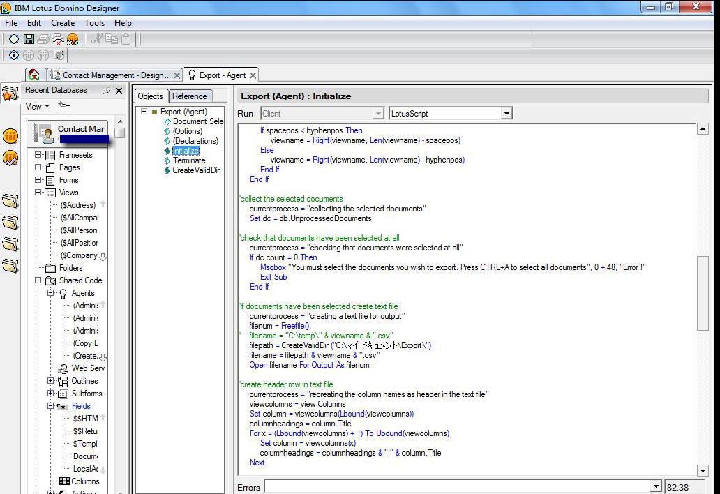Click the orange bookmark icon with checkmark
This screenshot has width=720, height=494.
10,158
